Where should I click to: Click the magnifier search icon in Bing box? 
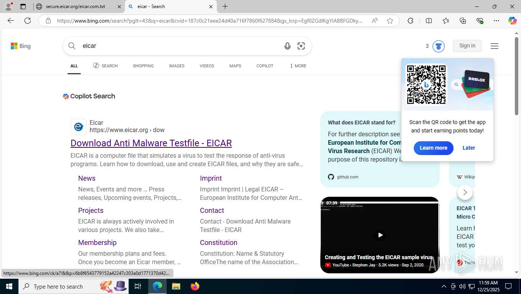click(72, 46)
